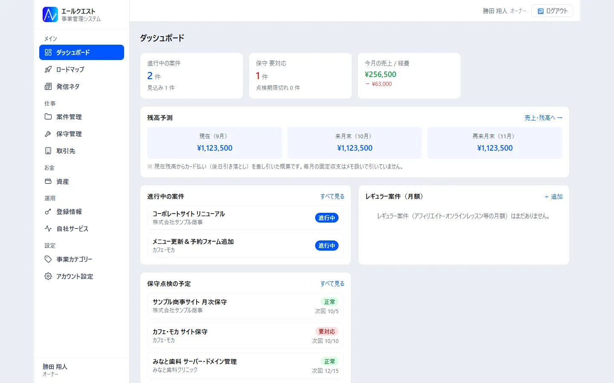
Task: Click the アカウント設定 gear icon
Action: click(48, 276)
